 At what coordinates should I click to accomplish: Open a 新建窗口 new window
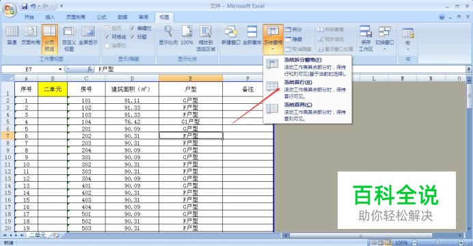click(231, 36)
